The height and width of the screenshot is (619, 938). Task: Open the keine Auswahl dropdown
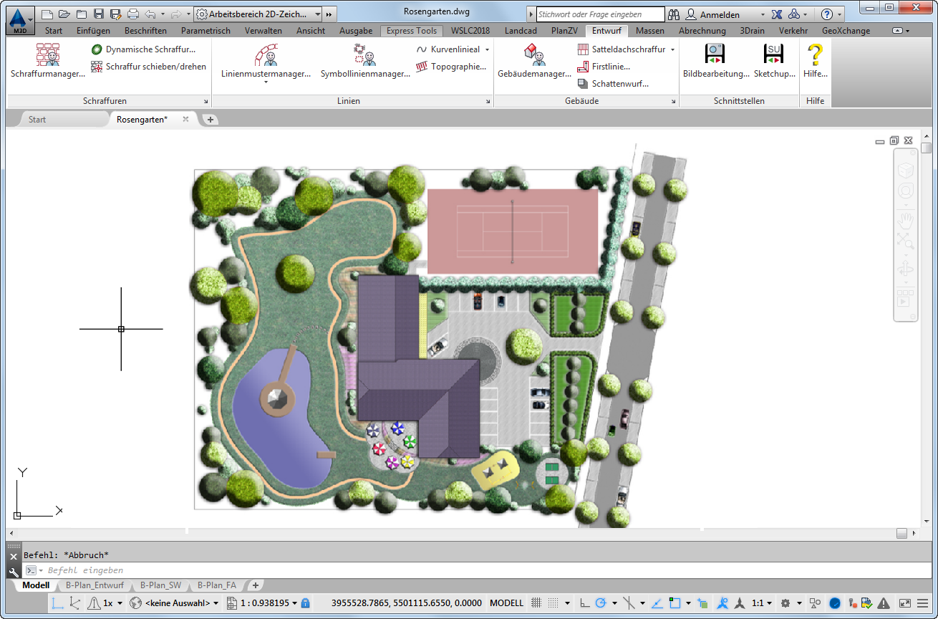coord(174,603)
